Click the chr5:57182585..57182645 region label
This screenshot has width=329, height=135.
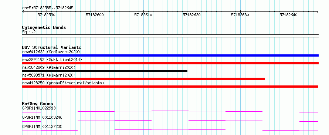click(48, 8)
